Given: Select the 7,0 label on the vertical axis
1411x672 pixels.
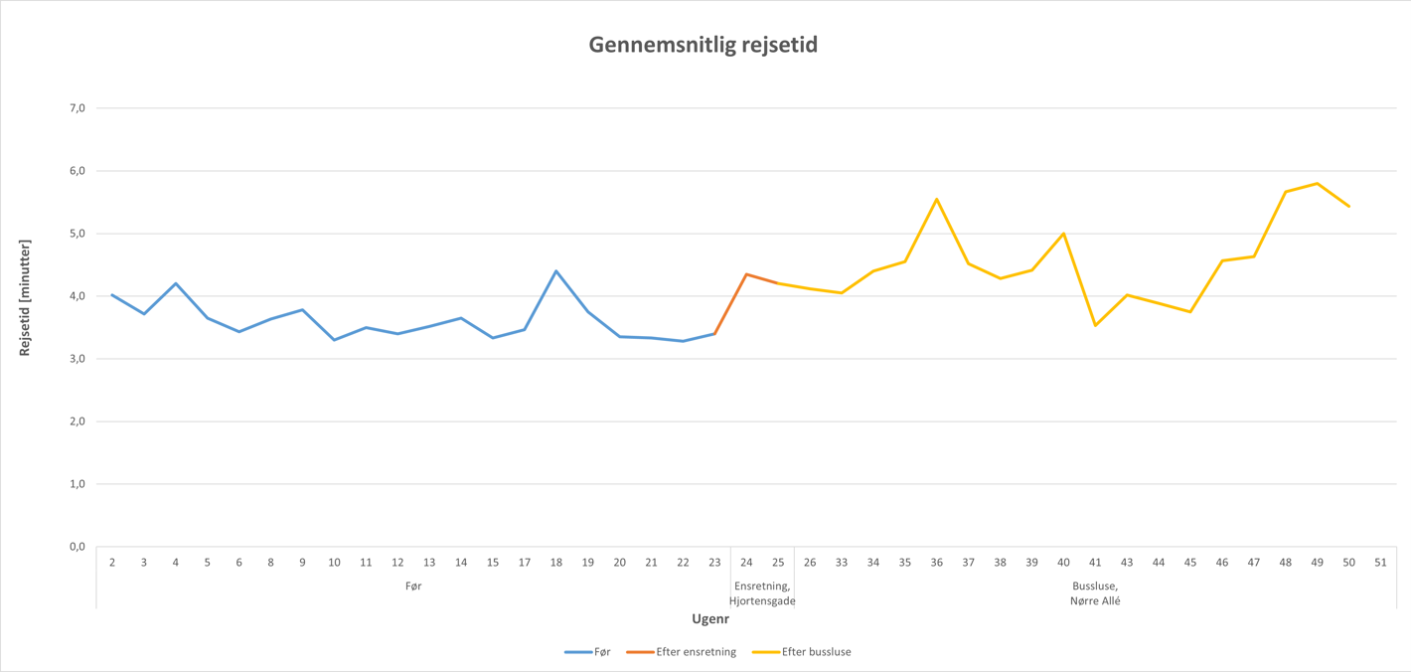Looking at the screenshot, I should point(76,107).
